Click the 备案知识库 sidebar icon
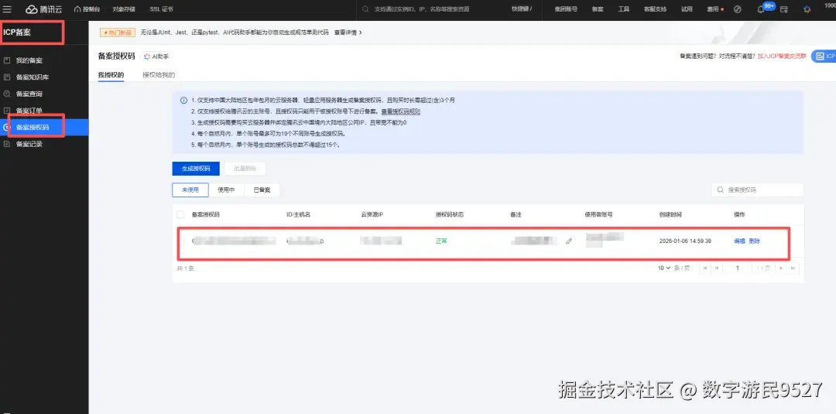Image resolution: width=836 pixels, height=414 pixels. 7,77
